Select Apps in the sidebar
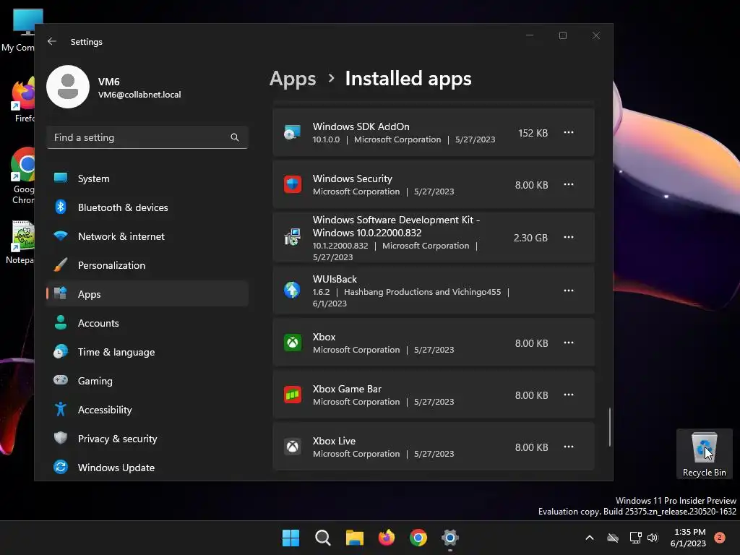This screenshot has height=555, width=740. tap(147, 294)
